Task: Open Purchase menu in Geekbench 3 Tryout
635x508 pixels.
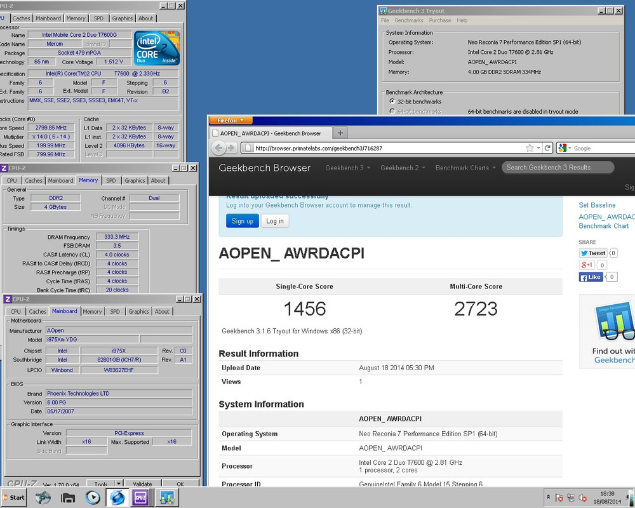Action: pos(440,20)
